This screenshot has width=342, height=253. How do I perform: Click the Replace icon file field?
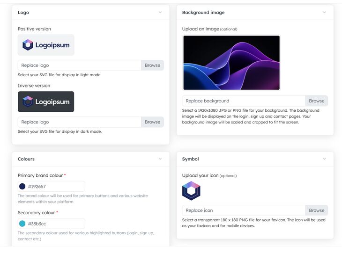[244, 210]
